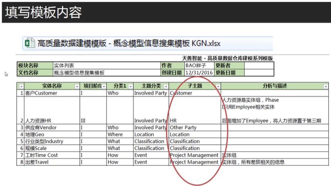Click description 后面增加了Employee，将人力资源置于第三期

(272, 121)
